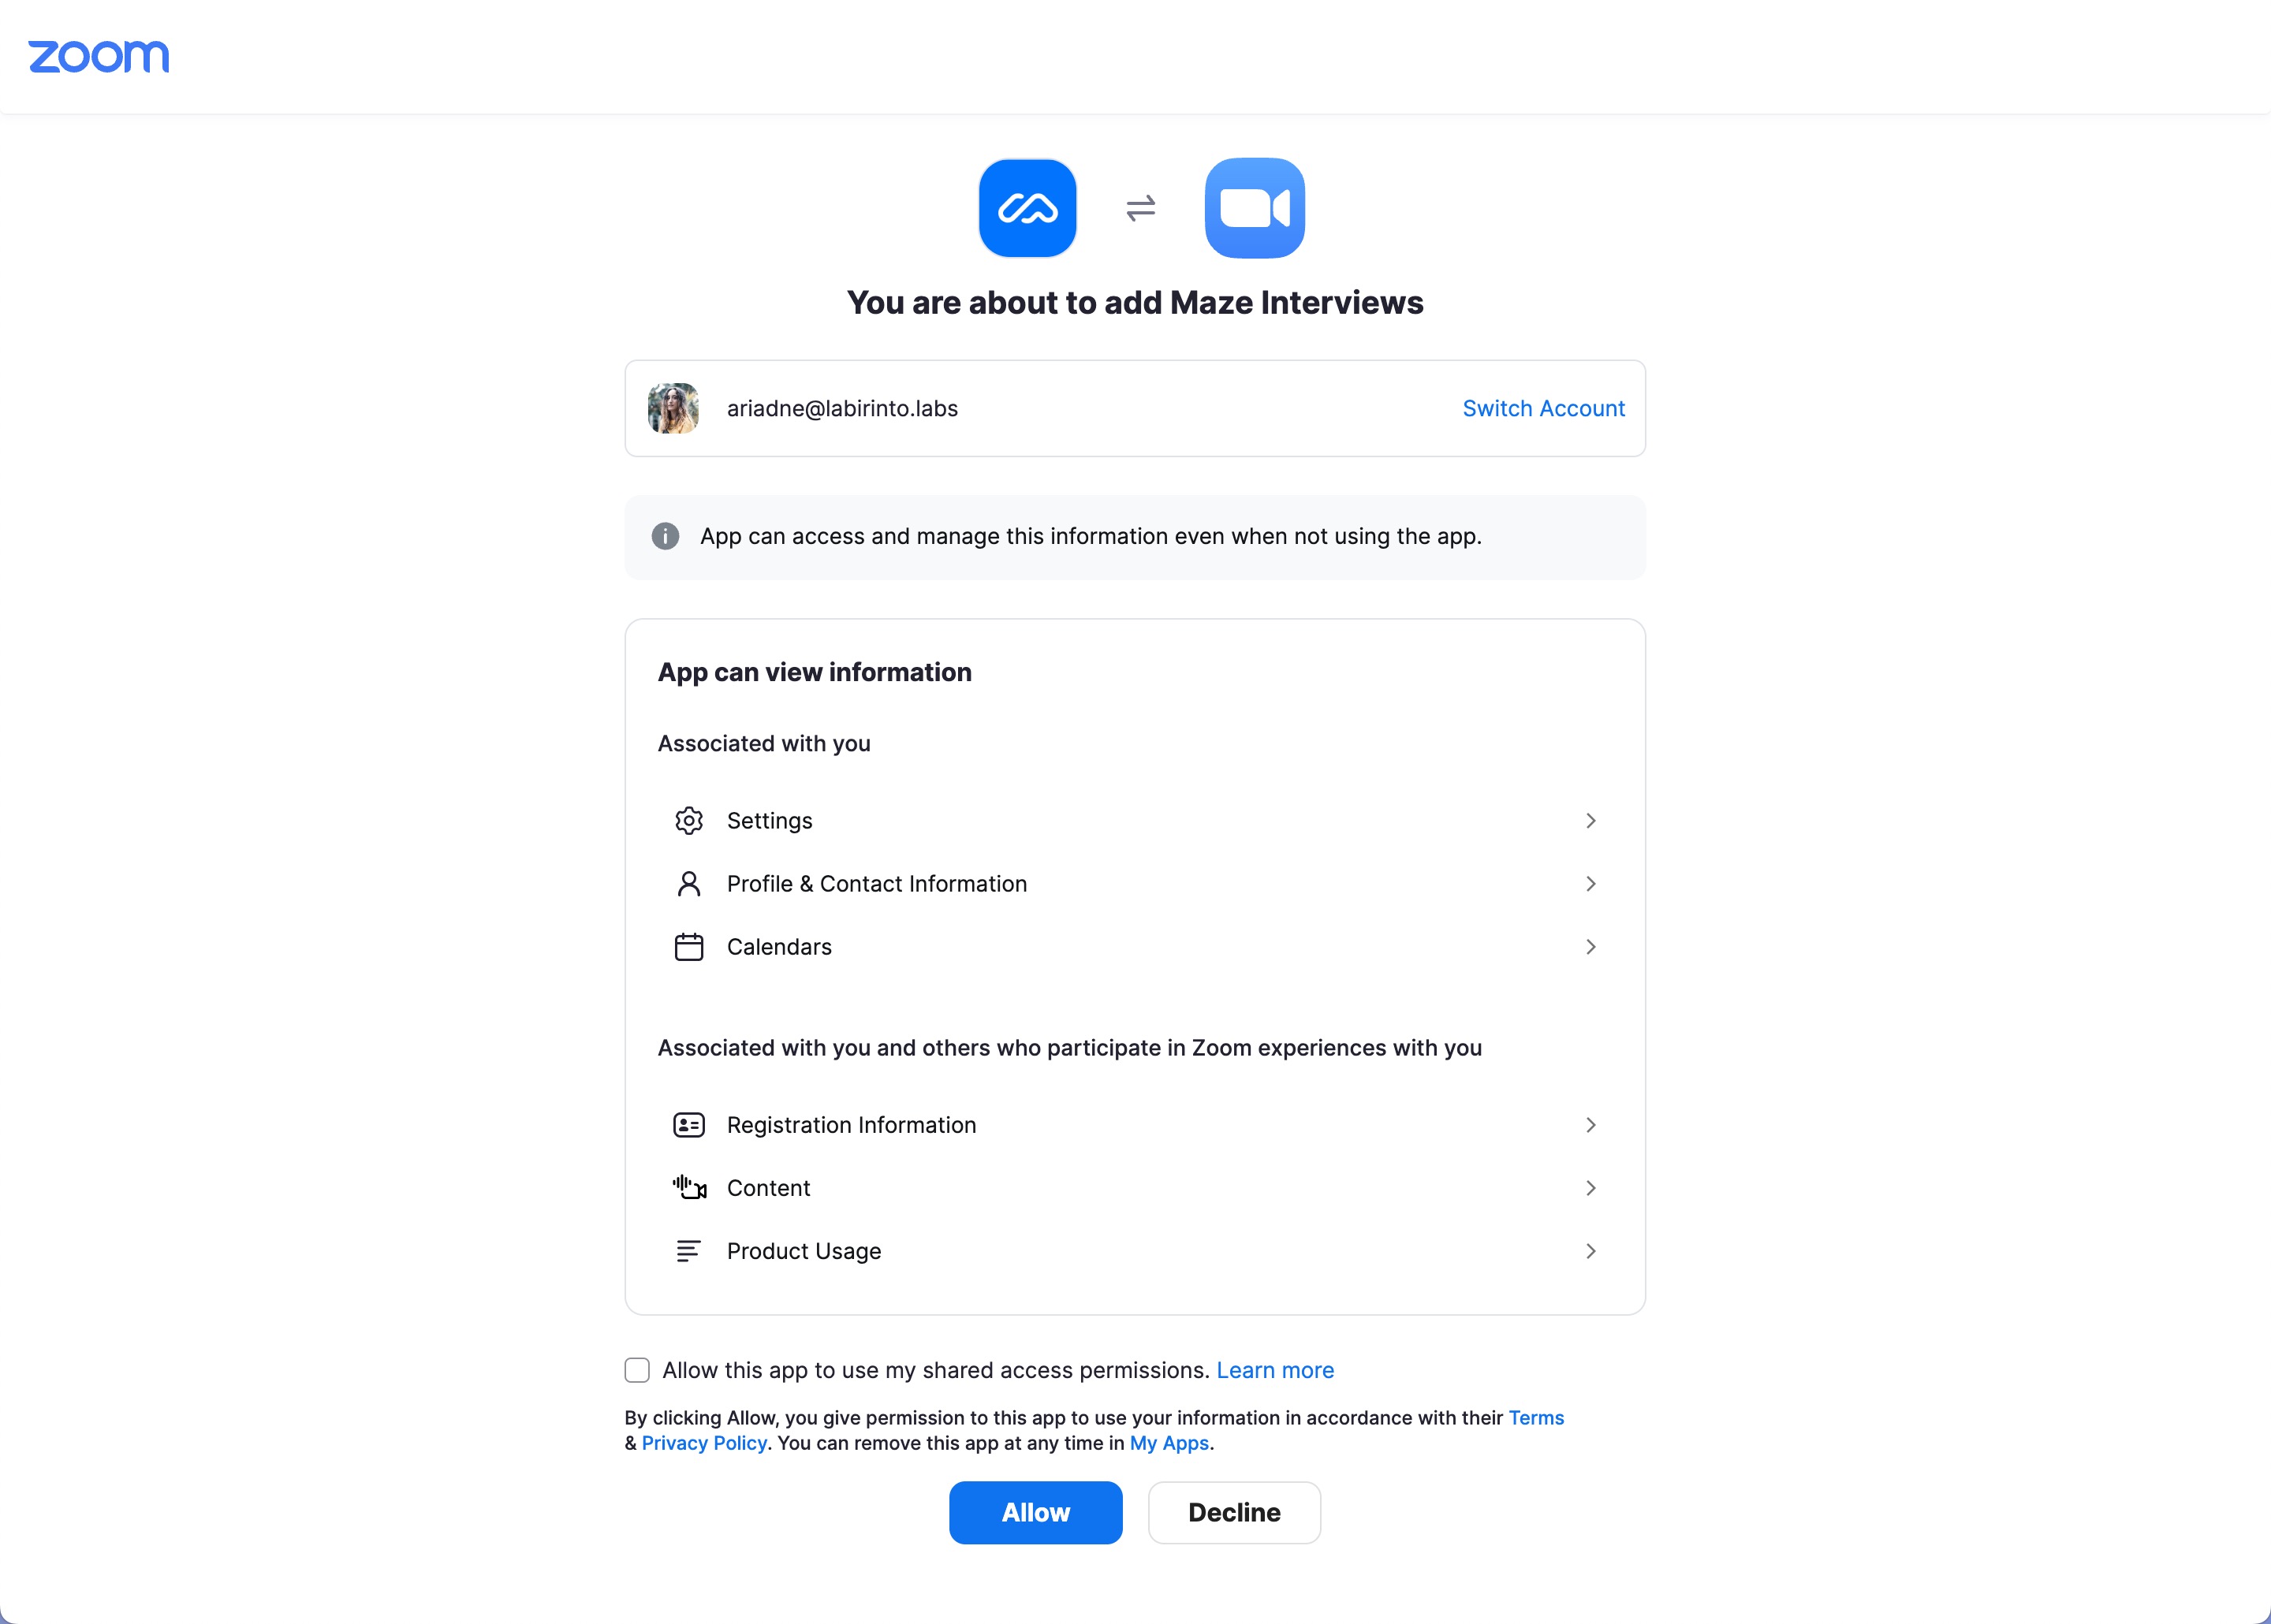This screenshot has height=1624, width=2271.
Task: Click the Zoom logo in the header
Action: tap(99, 56)
